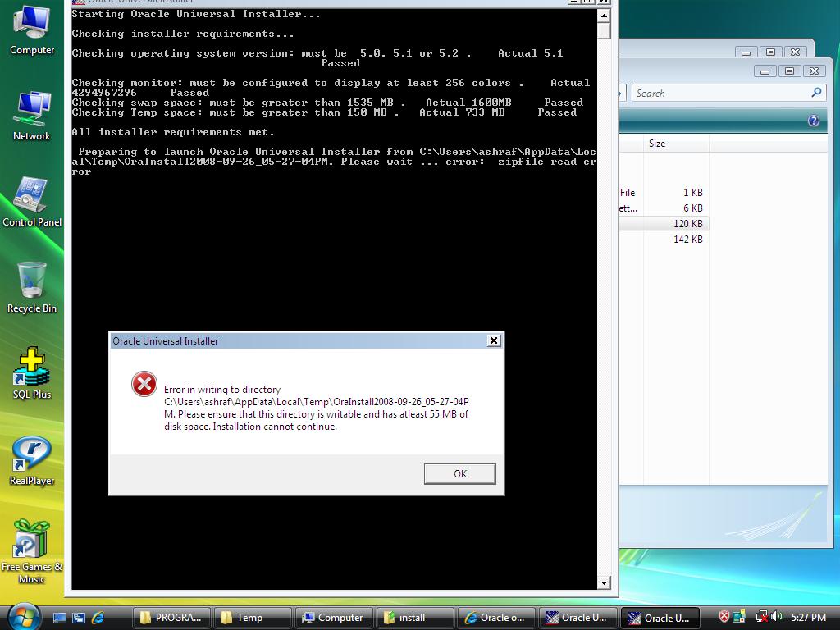
Task: Launch the RealPlayer desktop shortcut
Action: tap(32, 460)
